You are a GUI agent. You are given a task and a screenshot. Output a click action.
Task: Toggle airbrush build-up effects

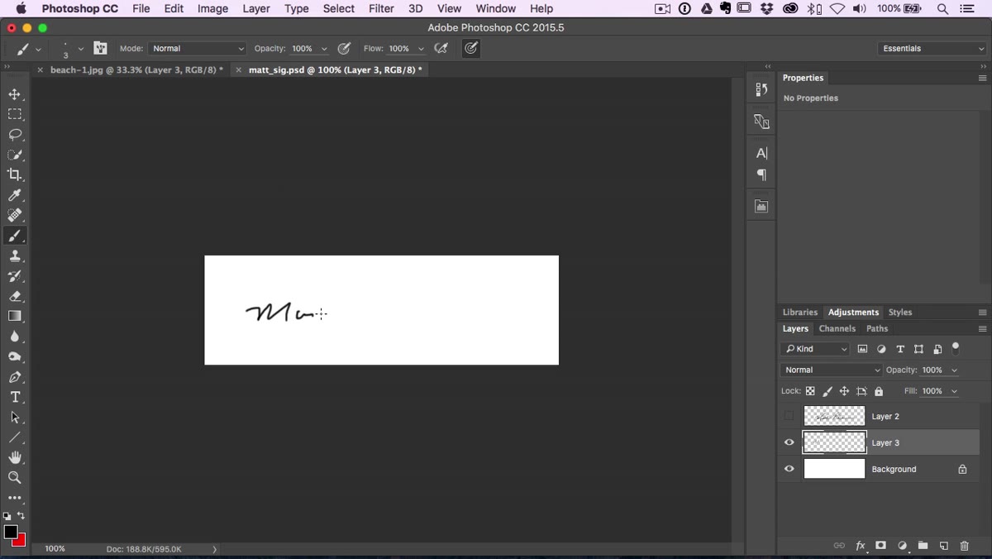pyautogui.click(x=441, y=49)
